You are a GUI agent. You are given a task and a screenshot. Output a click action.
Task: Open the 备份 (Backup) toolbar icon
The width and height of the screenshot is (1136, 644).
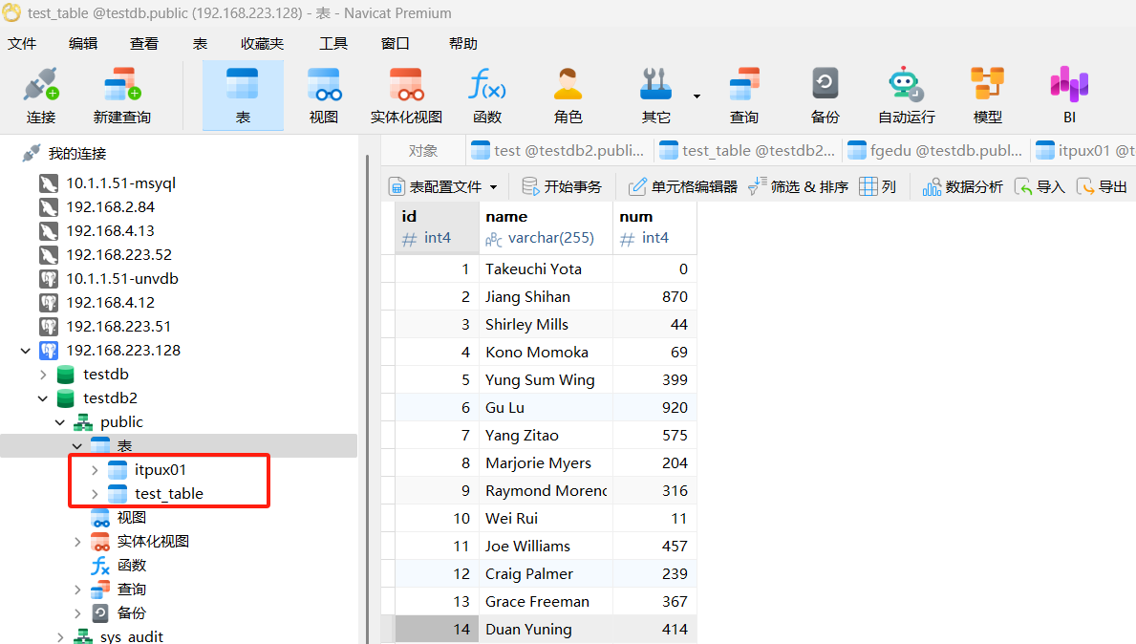pyautogui.click(x=825, y=96)
